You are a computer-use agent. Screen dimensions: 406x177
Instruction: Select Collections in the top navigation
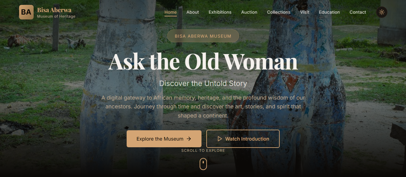tap(279, 12)
